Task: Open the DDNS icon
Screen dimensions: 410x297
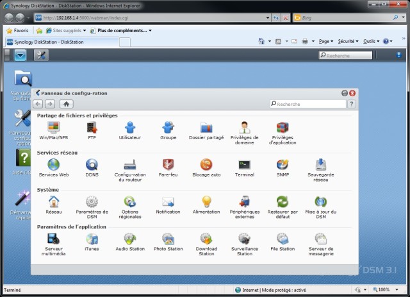Action: pyautogui.click(x=92, y=165)
